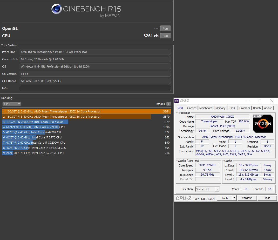The height and width of the screenshot is (240, 278).
Task: Click the Code Name value Threadripper
Action: coord(209,121)
